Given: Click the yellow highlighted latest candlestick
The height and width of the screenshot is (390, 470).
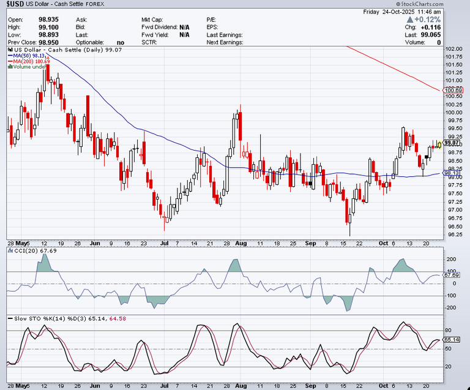Looking at the screenshot, I should point(439,144).
